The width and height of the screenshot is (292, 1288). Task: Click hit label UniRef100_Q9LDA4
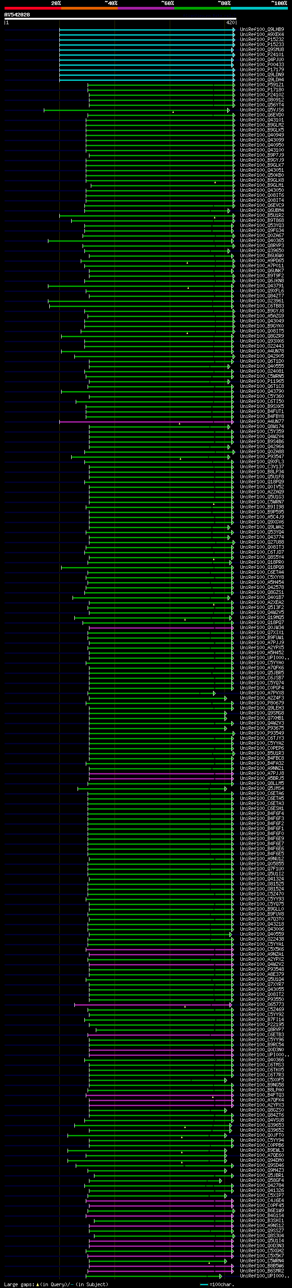point(262,80)
